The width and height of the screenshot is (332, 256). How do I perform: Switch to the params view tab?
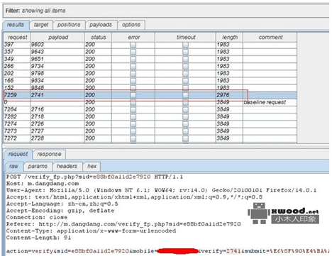[38, 167]
